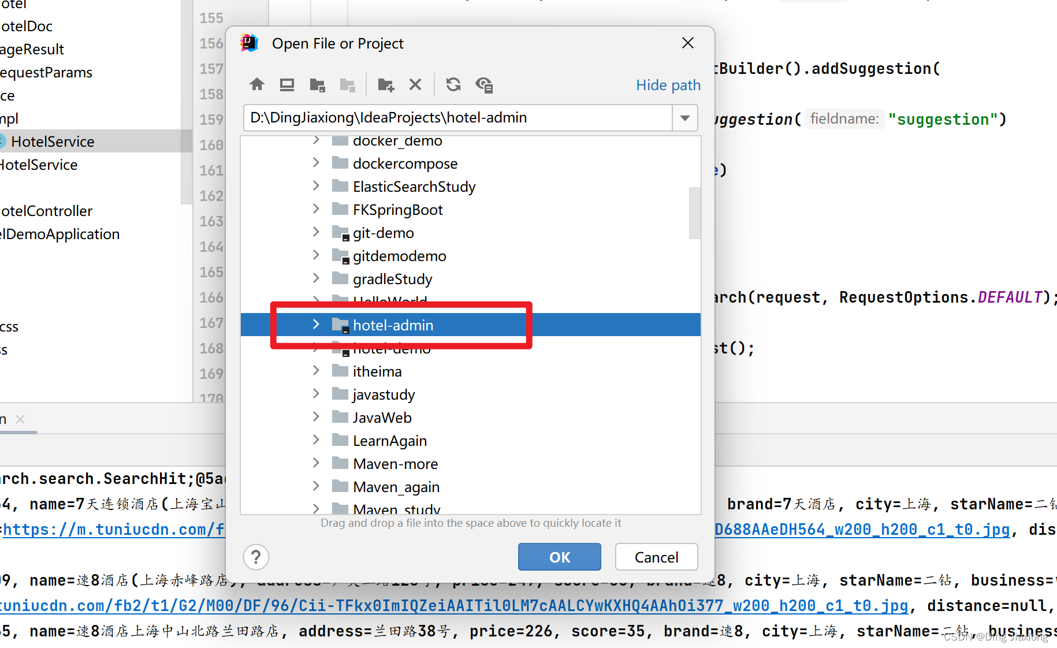Expand the gradleStudy folder chevron
Image resolution: width=1057 pixels, height=648 pixels.
pos(316,278)
